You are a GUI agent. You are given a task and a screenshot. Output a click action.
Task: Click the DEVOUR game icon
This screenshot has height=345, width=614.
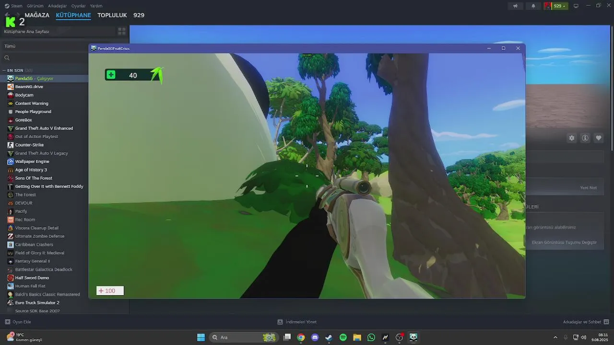[x=11, y=203]
